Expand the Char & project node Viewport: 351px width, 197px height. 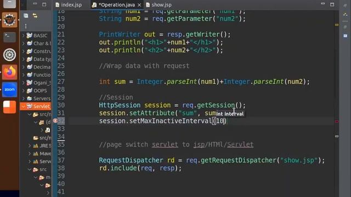[x=23, y=43]
